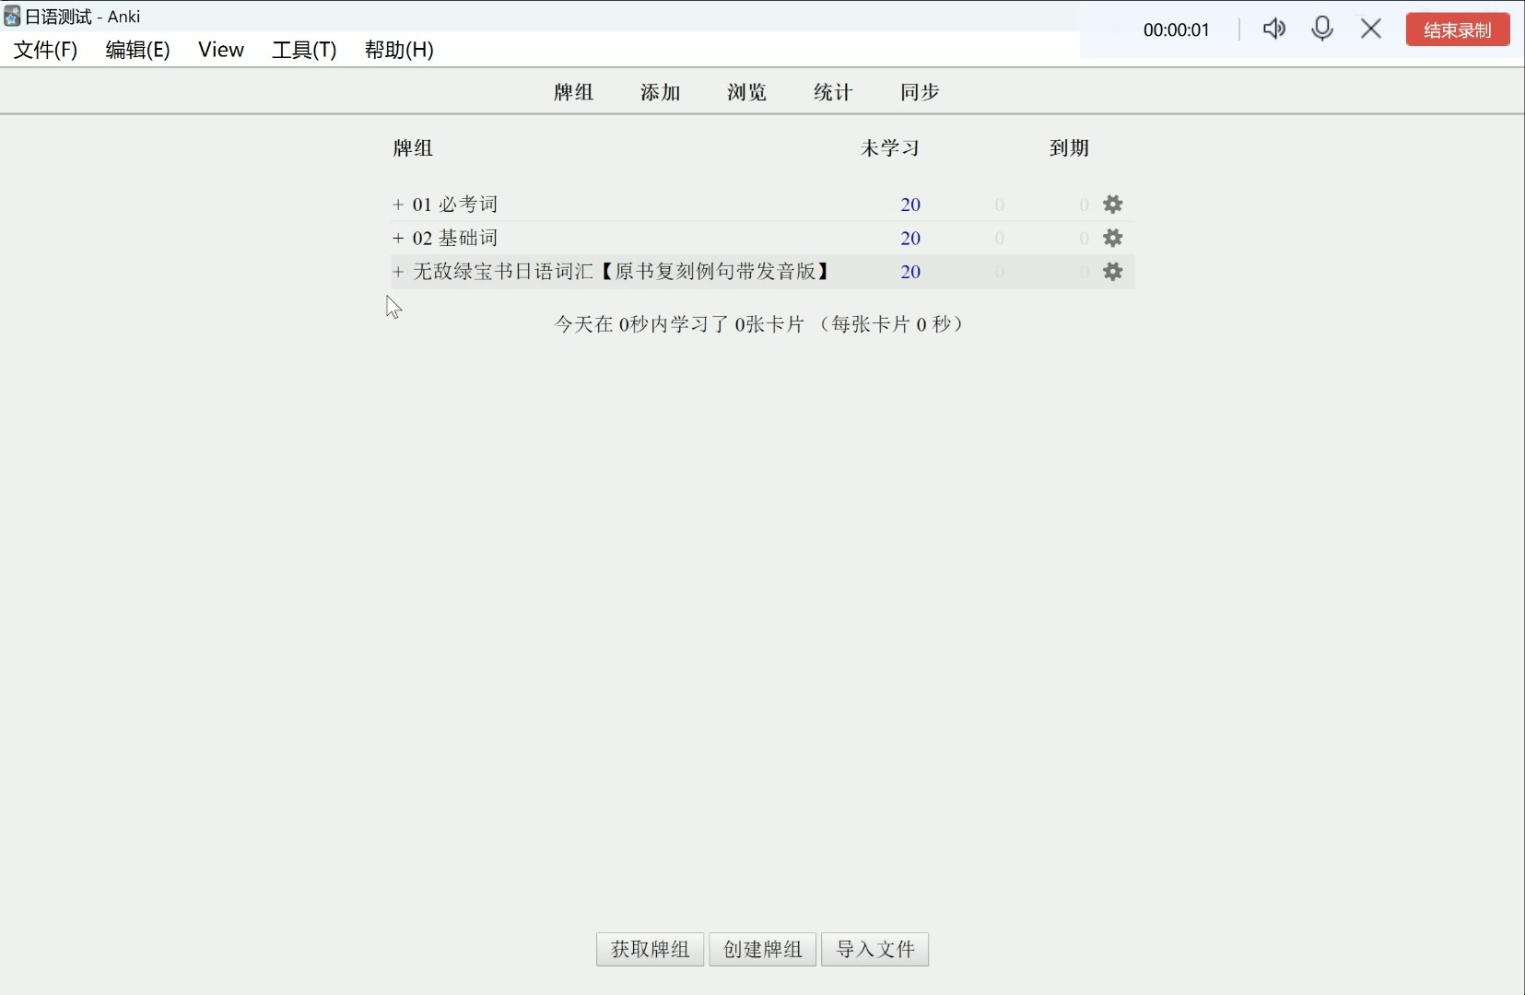Click the recording timer 00:00:01

pyautogui.click(x=1177, y=29)
